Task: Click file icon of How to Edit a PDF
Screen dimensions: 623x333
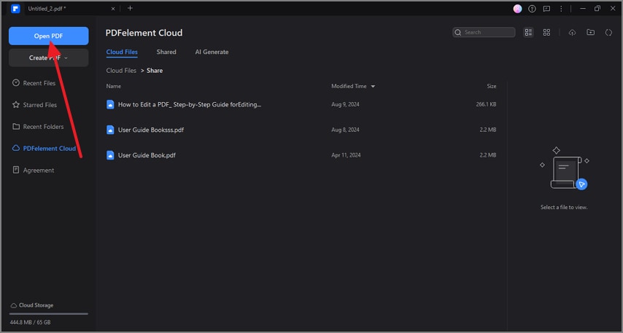Action: 110,104
